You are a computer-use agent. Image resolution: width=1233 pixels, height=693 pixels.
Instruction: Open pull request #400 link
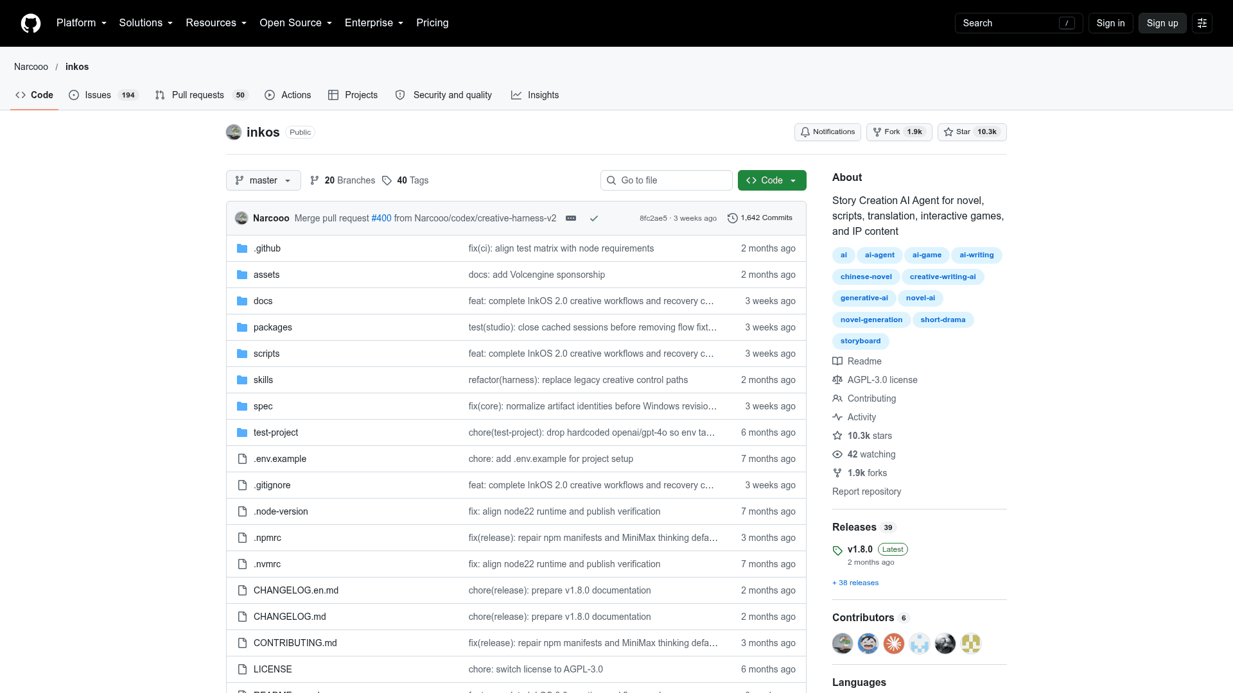coord(381,218)
